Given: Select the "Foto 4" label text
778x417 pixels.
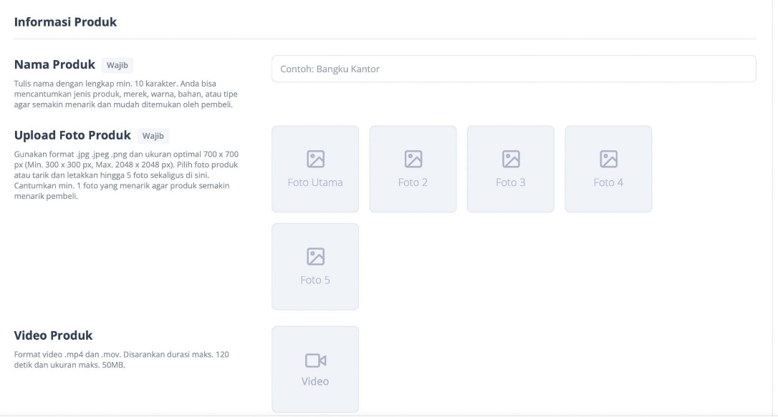Looking at the screenshot, I should (x=608, y=182).
